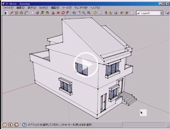Open the Layer Manager icon beside Layer0

coord(167,13)
